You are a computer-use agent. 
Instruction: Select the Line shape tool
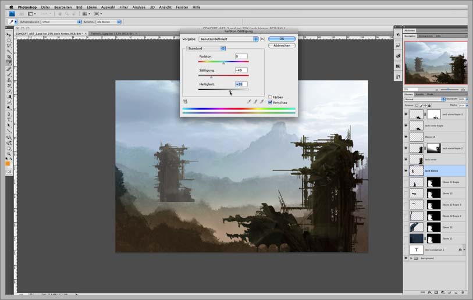(x=9, y=131)
